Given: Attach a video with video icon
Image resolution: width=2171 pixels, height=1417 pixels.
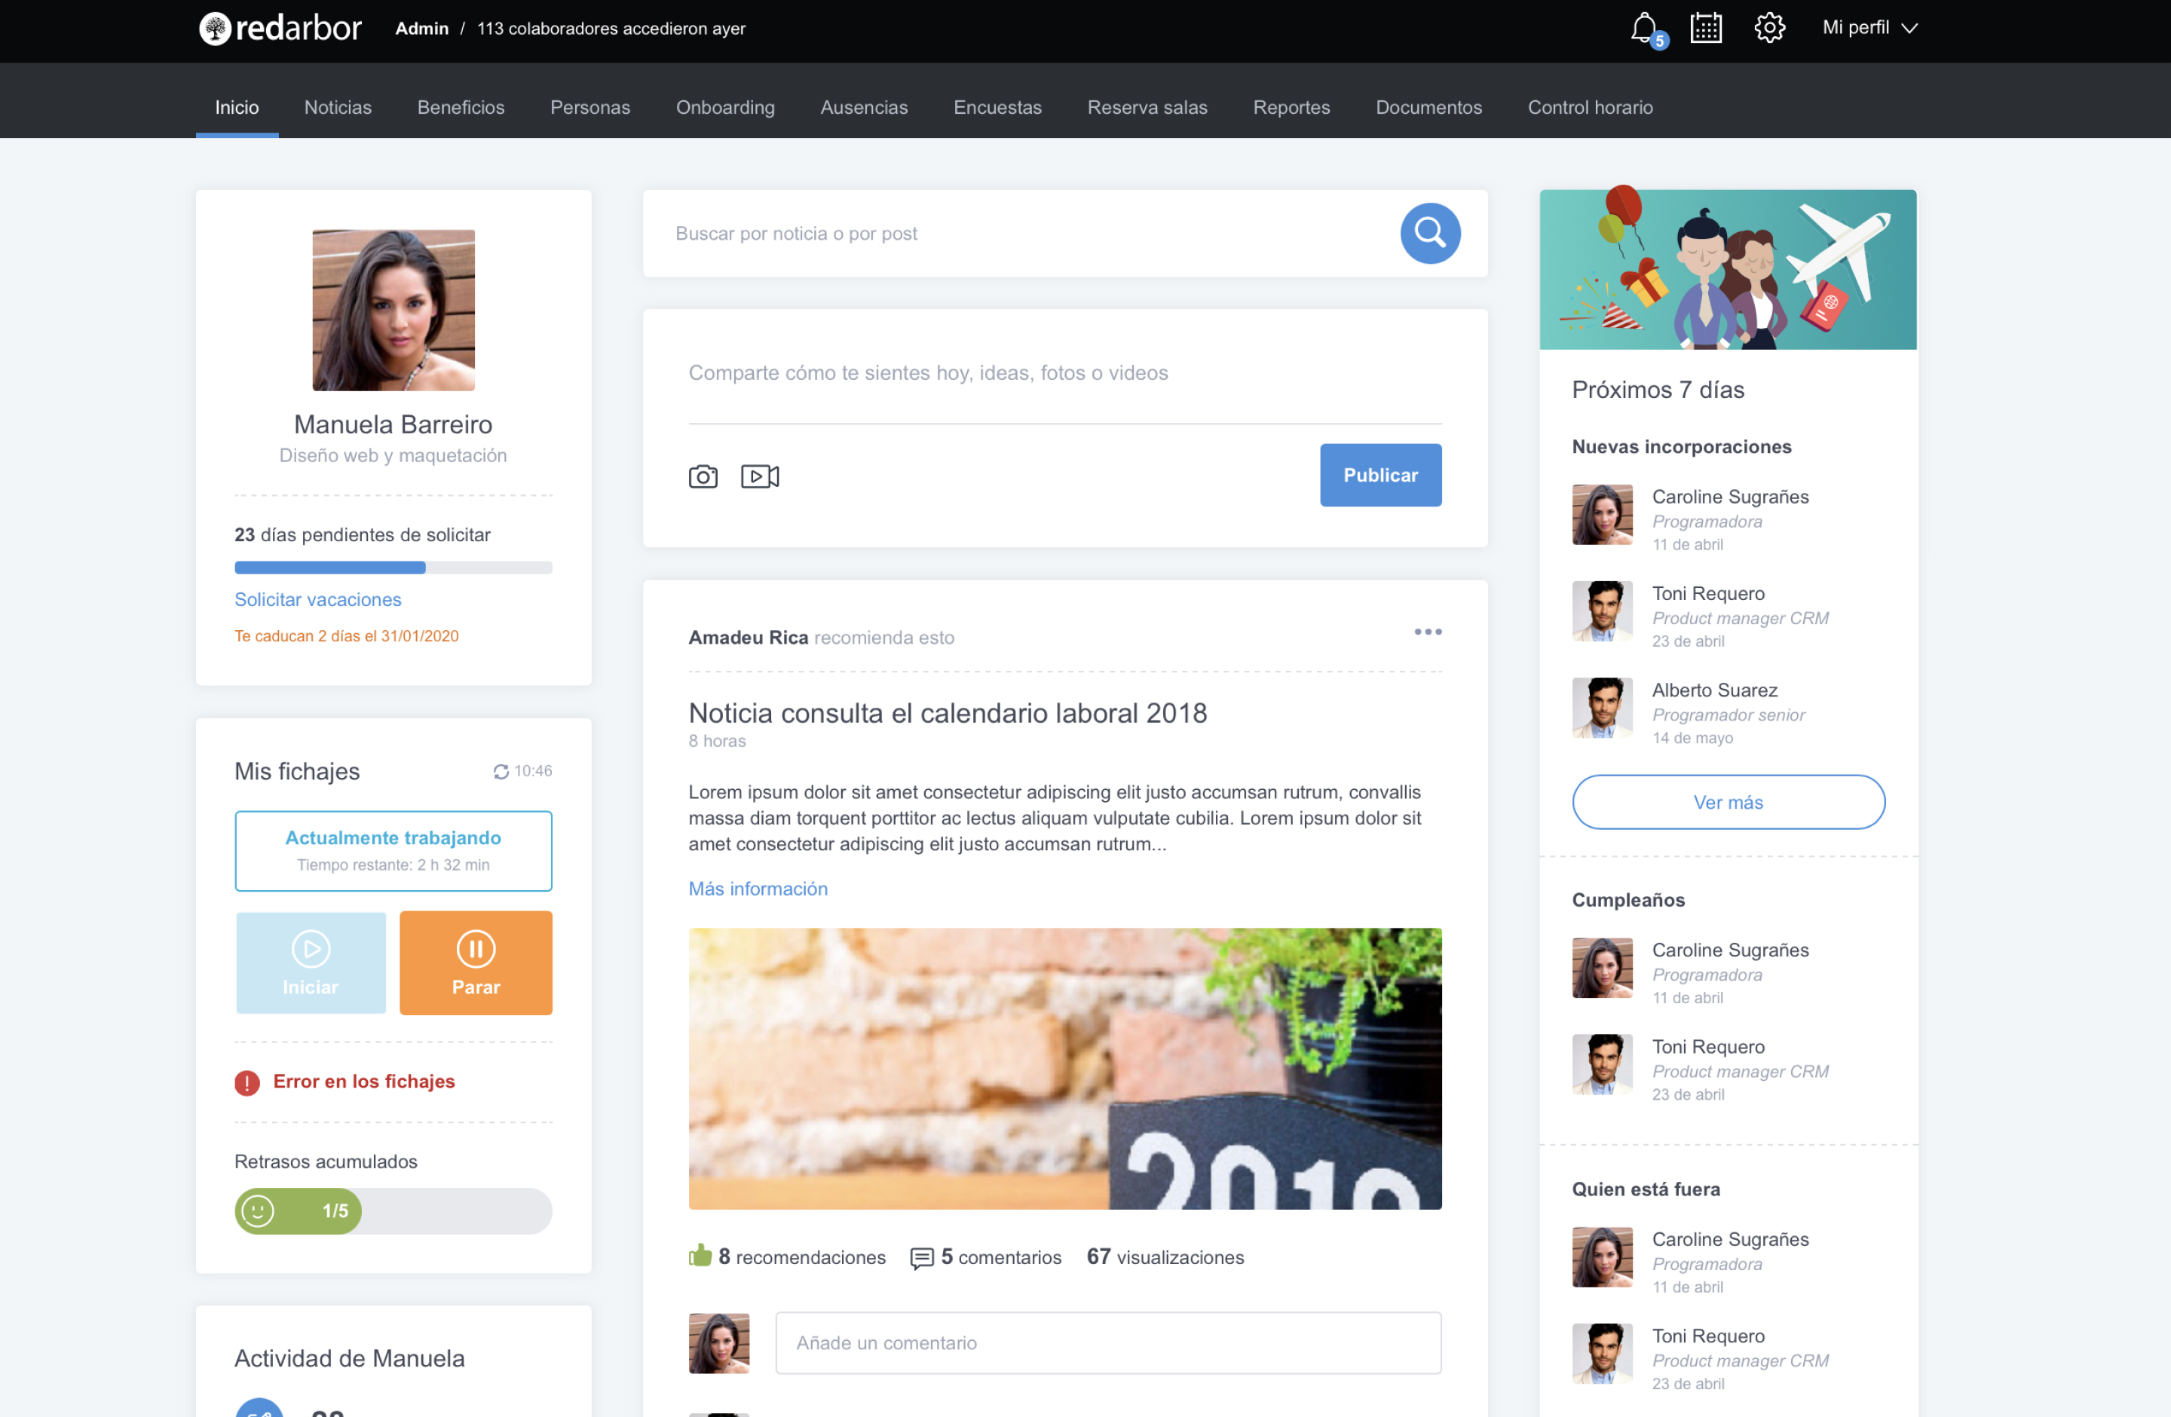Looking at the screenshot, I should (759, 476).
